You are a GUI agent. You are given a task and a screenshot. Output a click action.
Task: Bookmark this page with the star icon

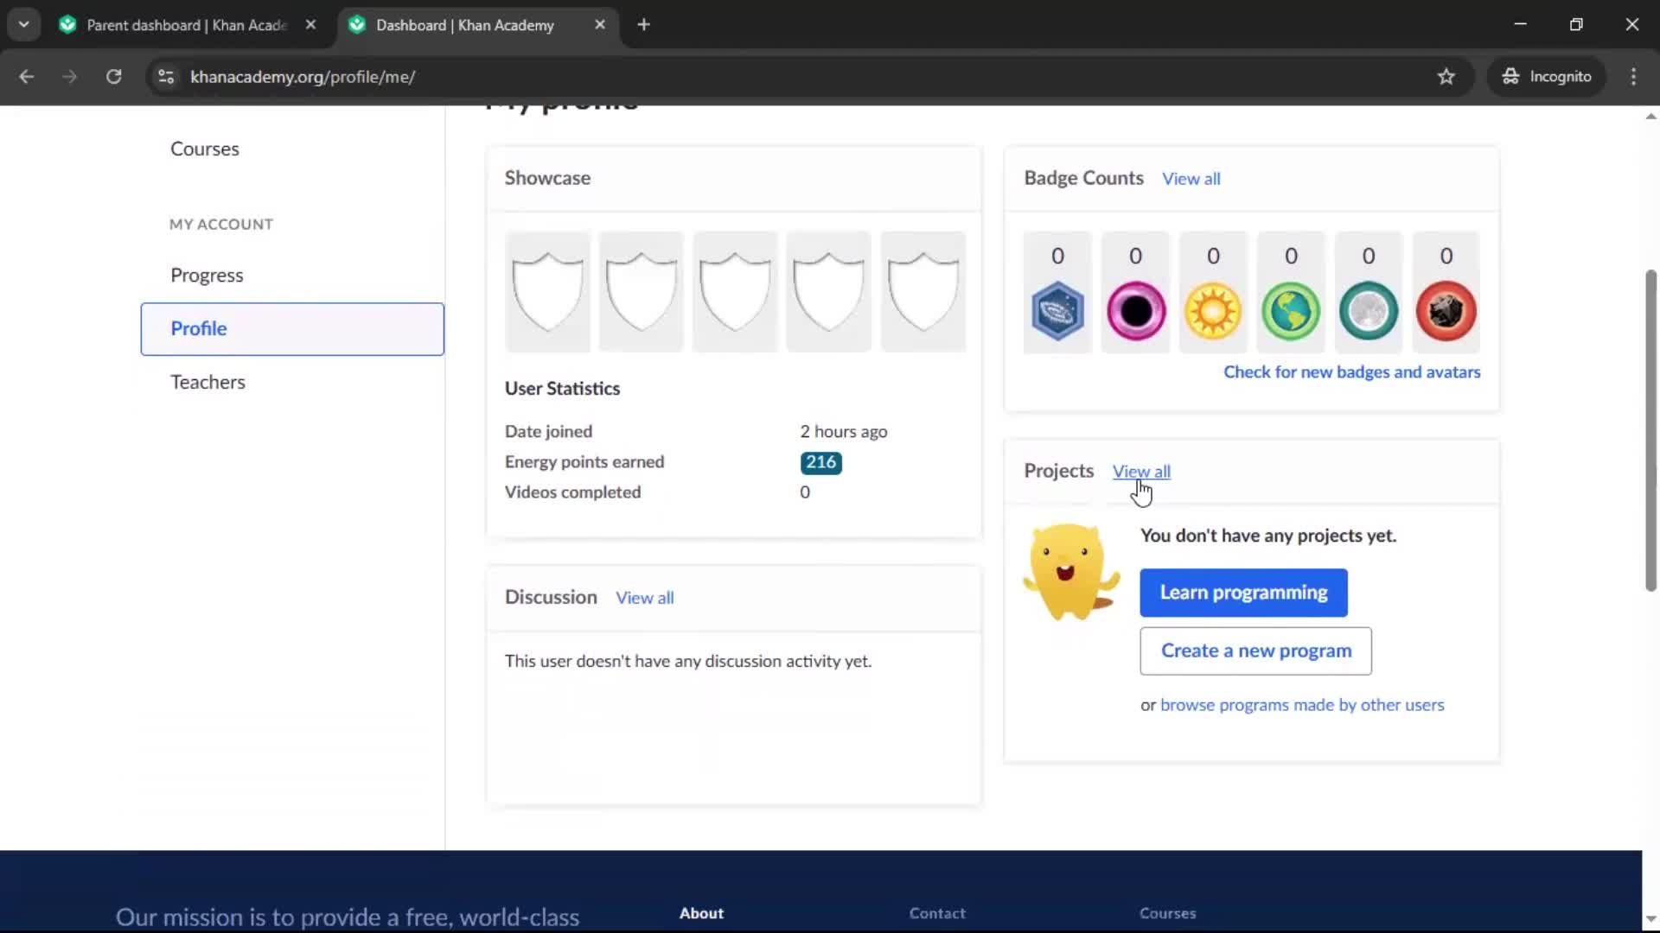point(1446,77)
